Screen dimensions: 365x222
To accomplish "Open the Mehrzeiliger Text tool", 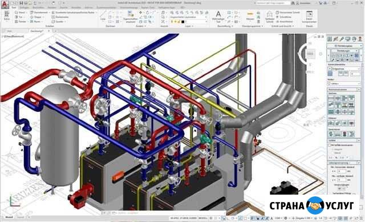I will tap(218, 17).
